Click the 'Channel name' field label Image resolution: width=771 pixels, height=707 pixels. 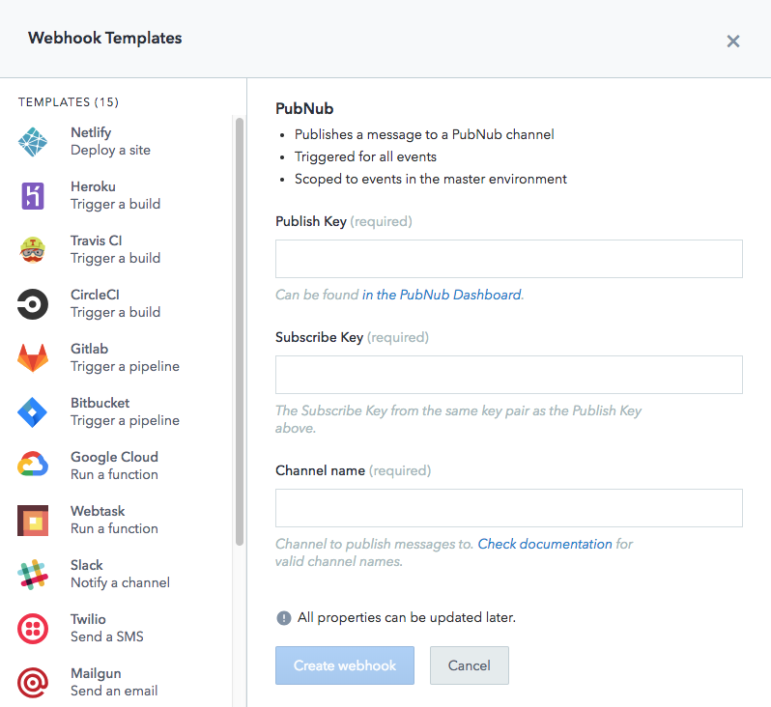[320, 470]
